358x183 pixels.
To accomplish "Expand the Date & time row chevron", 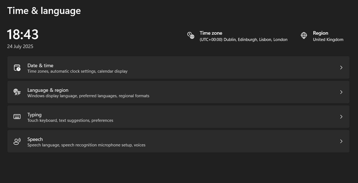I will (341, 67).
